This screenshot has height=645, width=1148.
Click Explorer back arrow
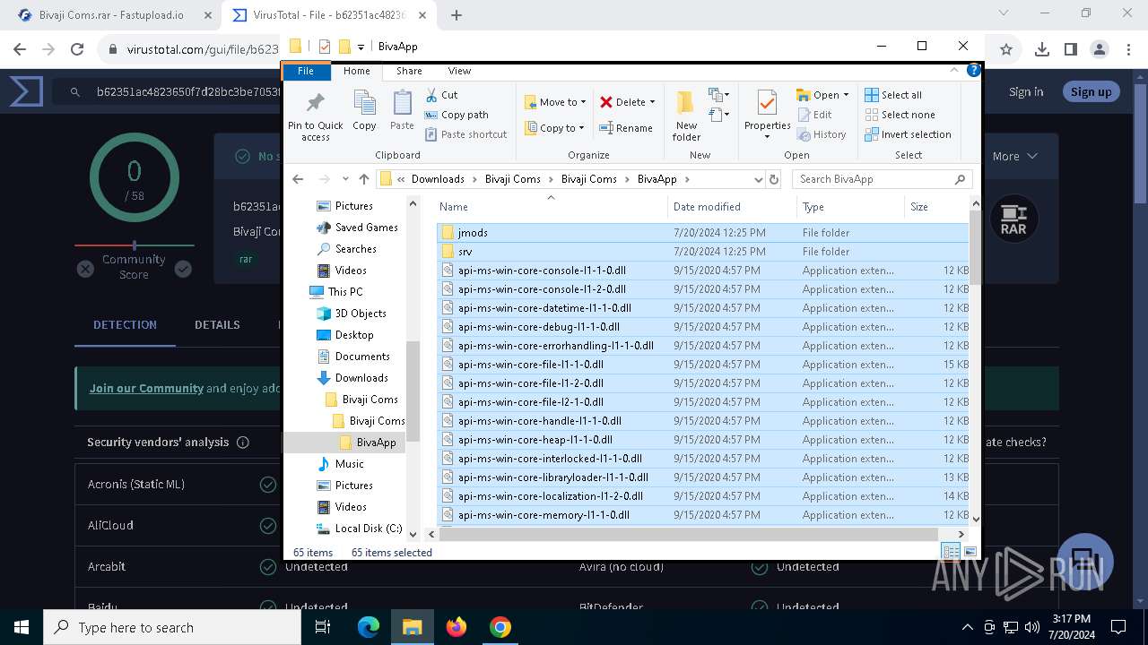click(299, 179)
